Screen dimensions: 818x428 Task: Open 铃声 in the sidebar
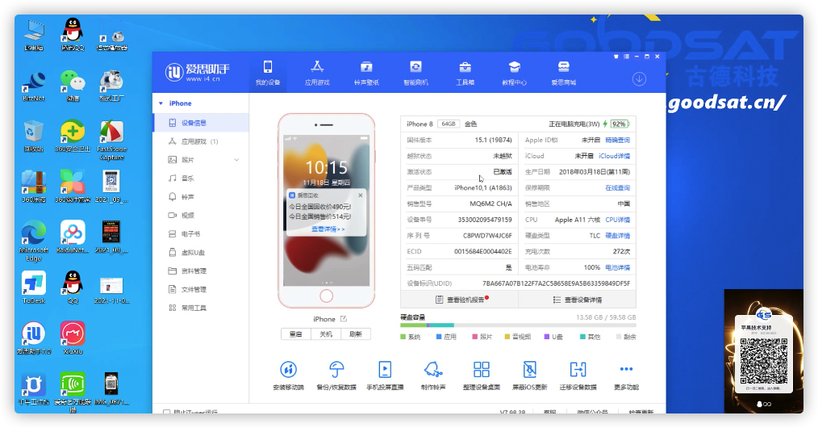click(201, 197)
